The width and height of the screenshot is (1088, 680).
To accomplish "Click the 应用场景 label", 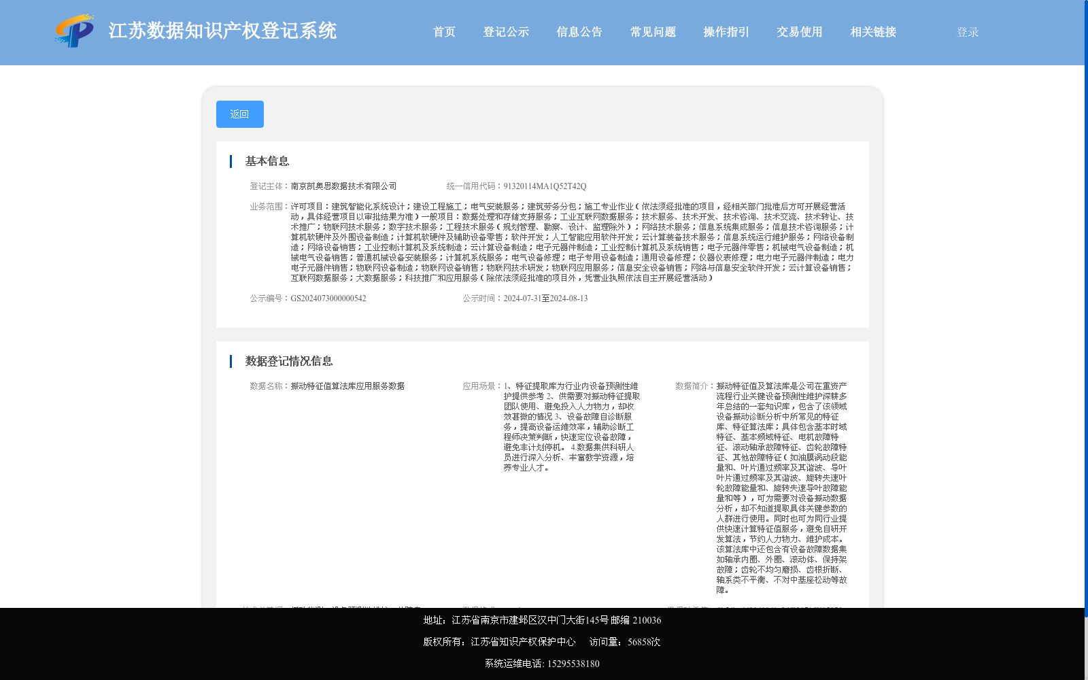I will click(x=483, y=386).
